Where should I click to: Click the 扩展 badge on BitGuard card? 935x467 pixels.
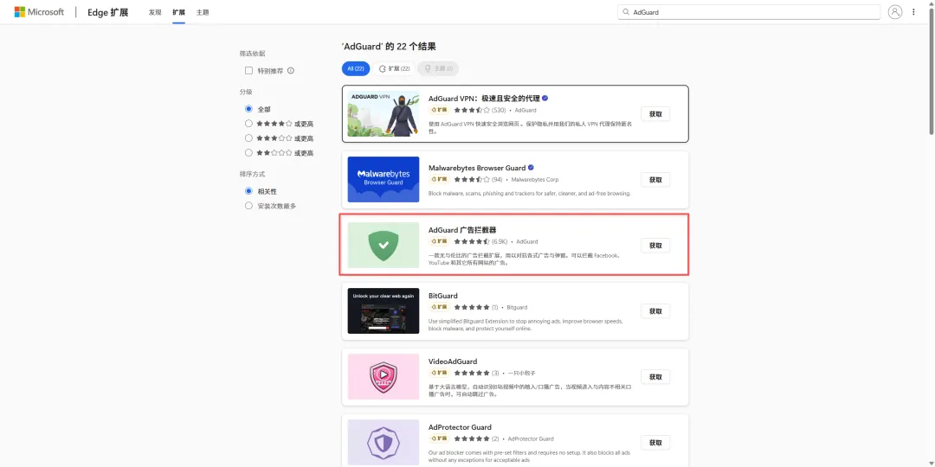[439, 307]
